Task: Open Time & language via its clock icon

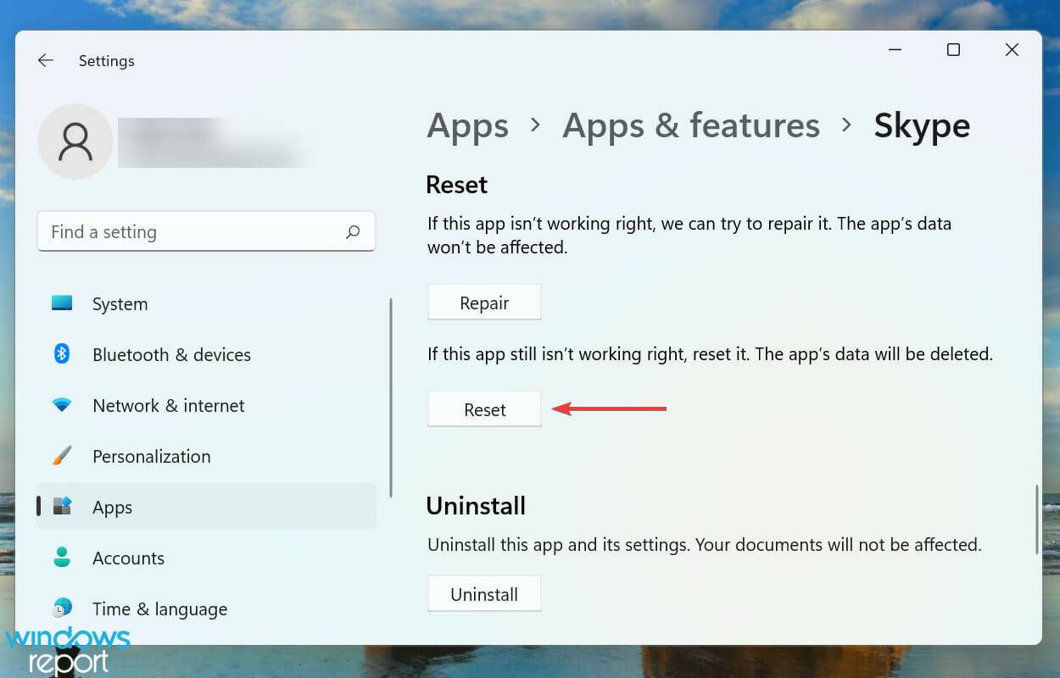Action: [62, 609]
